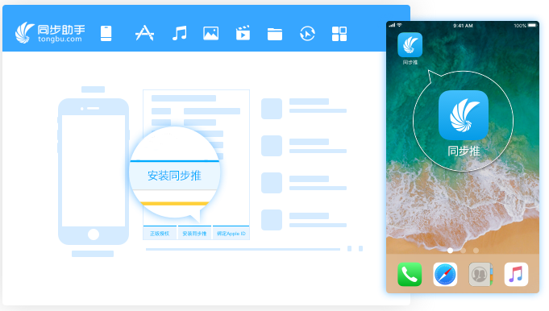
Task: Tap the small 同步推 app icon on the phone screen
Action: coord(410,45)
